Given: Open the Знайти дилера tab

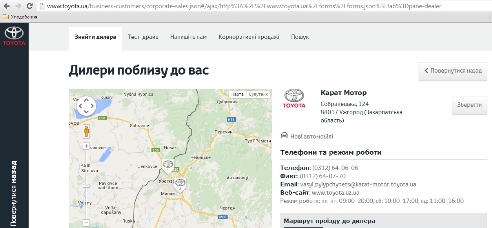Looking at the screenshot, I should [x=95, y=37].
